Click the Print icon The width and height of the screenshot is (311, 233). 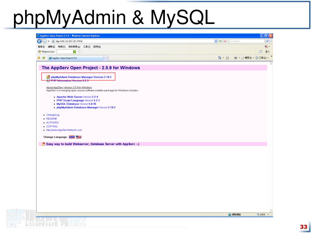[x=235, y=58]
